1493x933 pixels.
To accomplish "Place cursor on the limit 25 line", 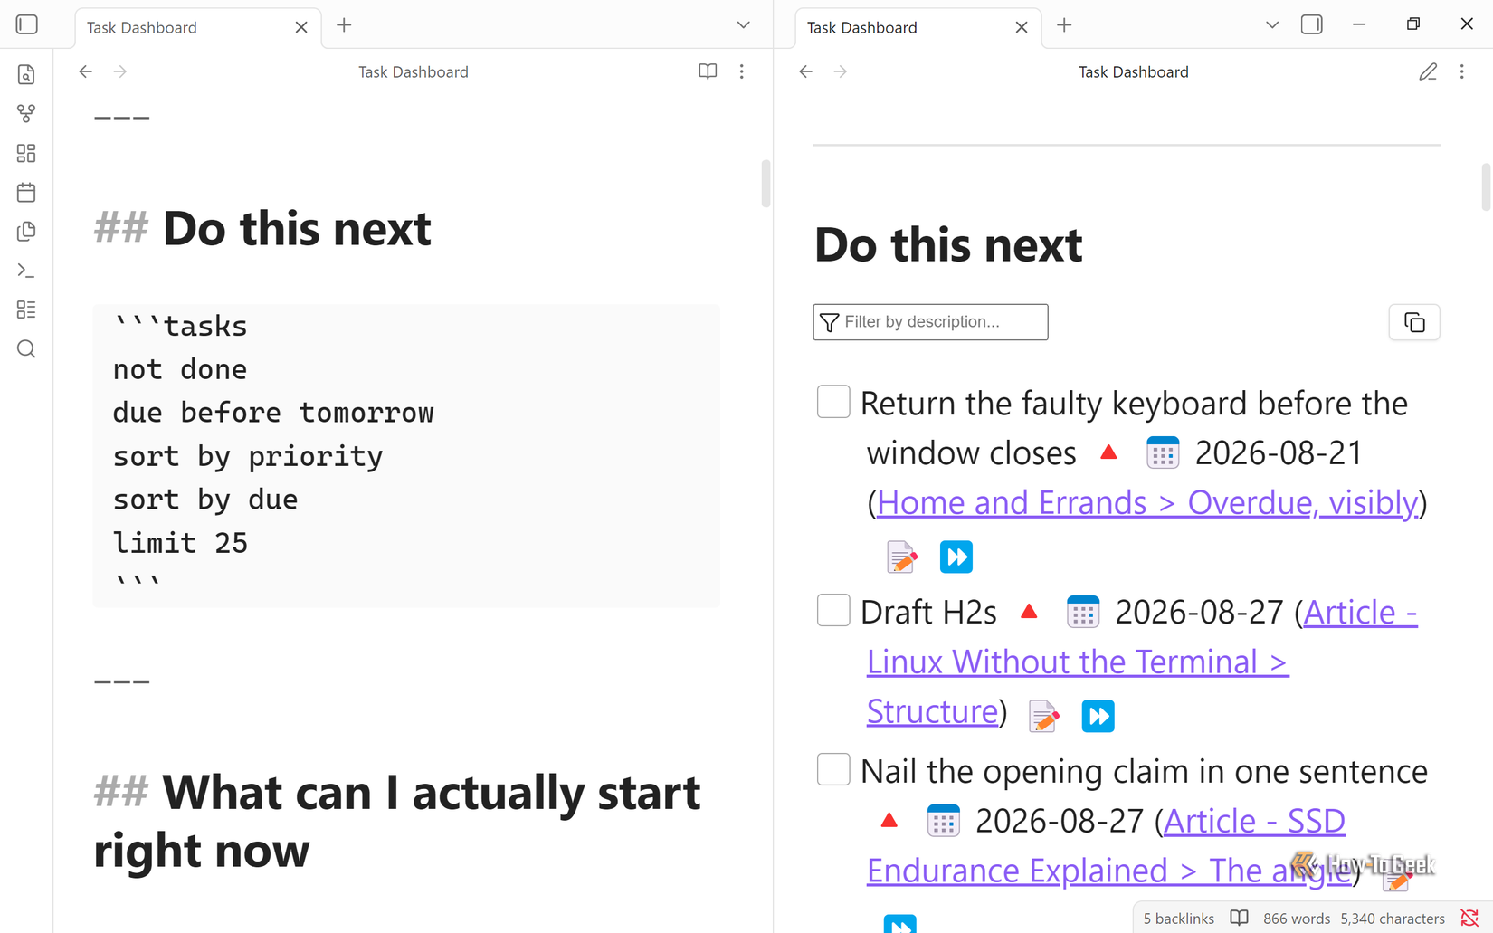I will click(180, 543).
